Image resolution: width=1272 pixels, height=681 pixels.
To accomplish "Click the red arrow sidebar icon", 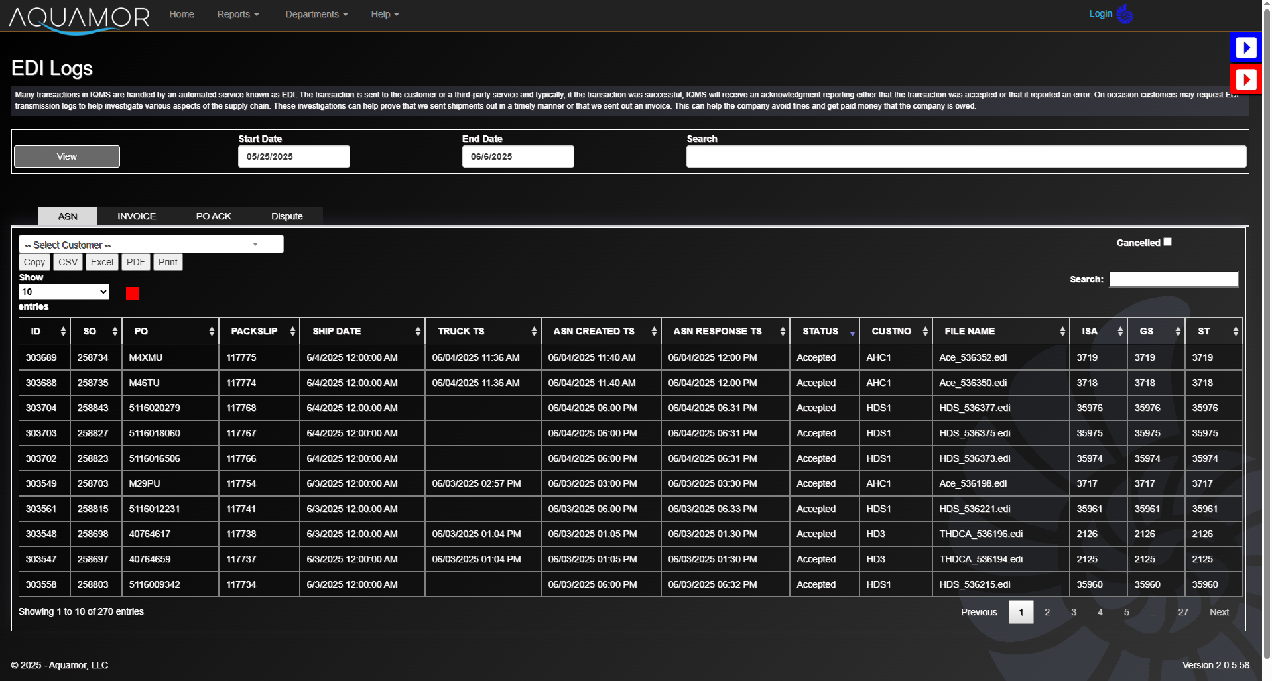I will click(x=1245, y=79).
